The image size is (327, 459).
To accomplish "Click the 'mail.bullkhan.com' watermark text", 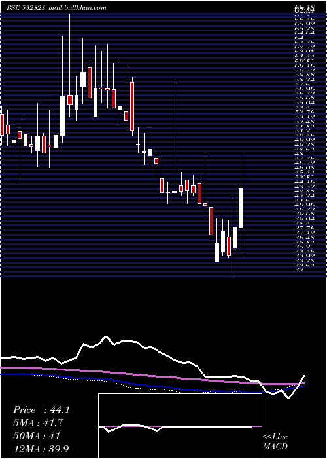I will (77, 8).
